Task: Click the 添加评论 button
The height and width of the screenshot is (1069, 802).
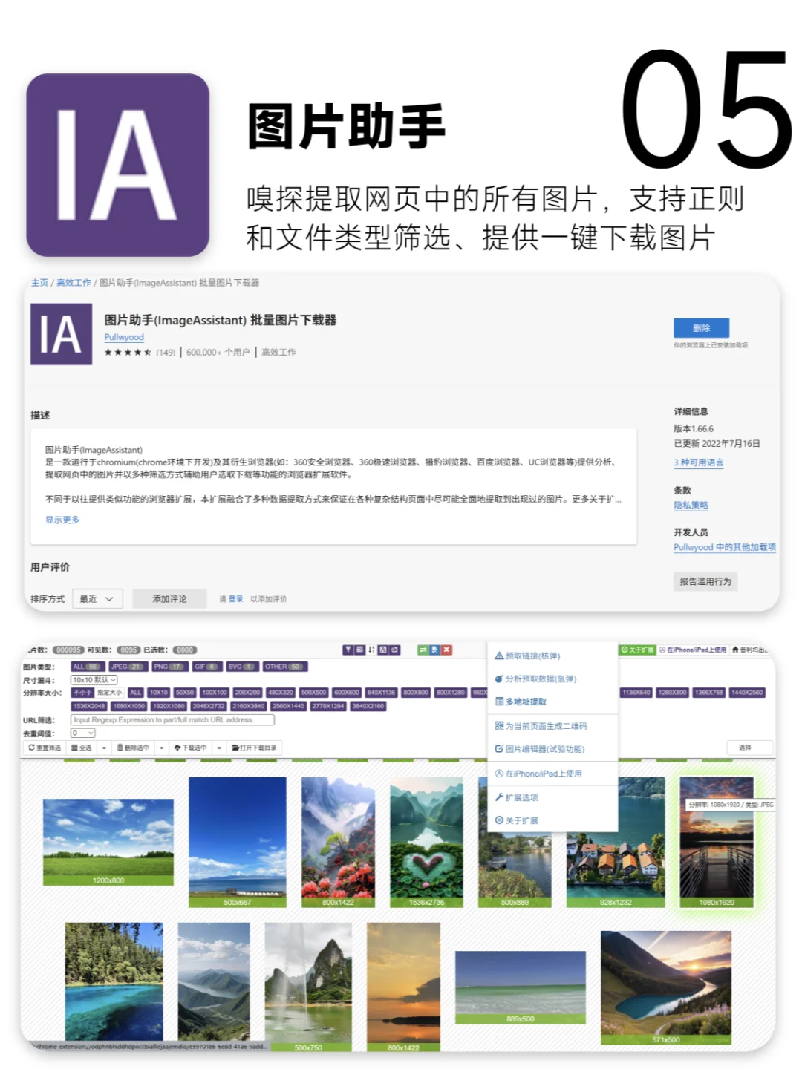Action: [x=169, y=598]
